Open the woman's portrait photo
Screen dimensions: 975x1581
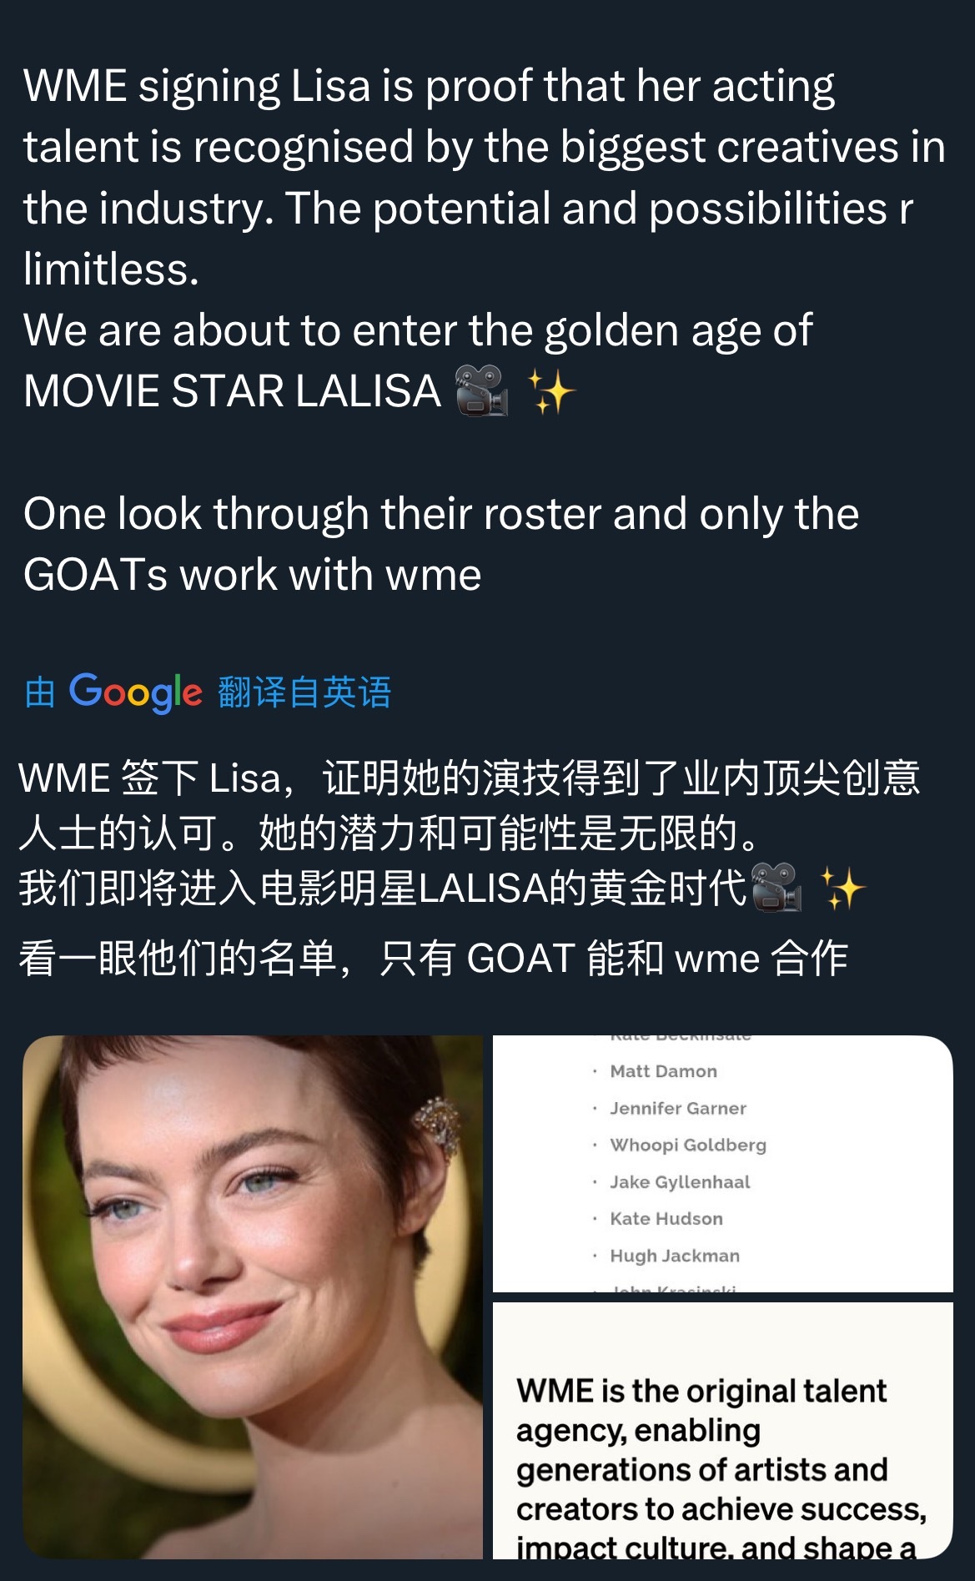coord(253,1297)
